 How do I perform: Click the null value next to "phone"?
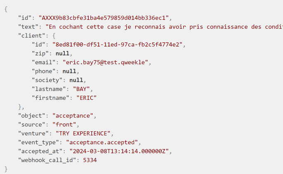pyautogui.click(x=70, y=71)
